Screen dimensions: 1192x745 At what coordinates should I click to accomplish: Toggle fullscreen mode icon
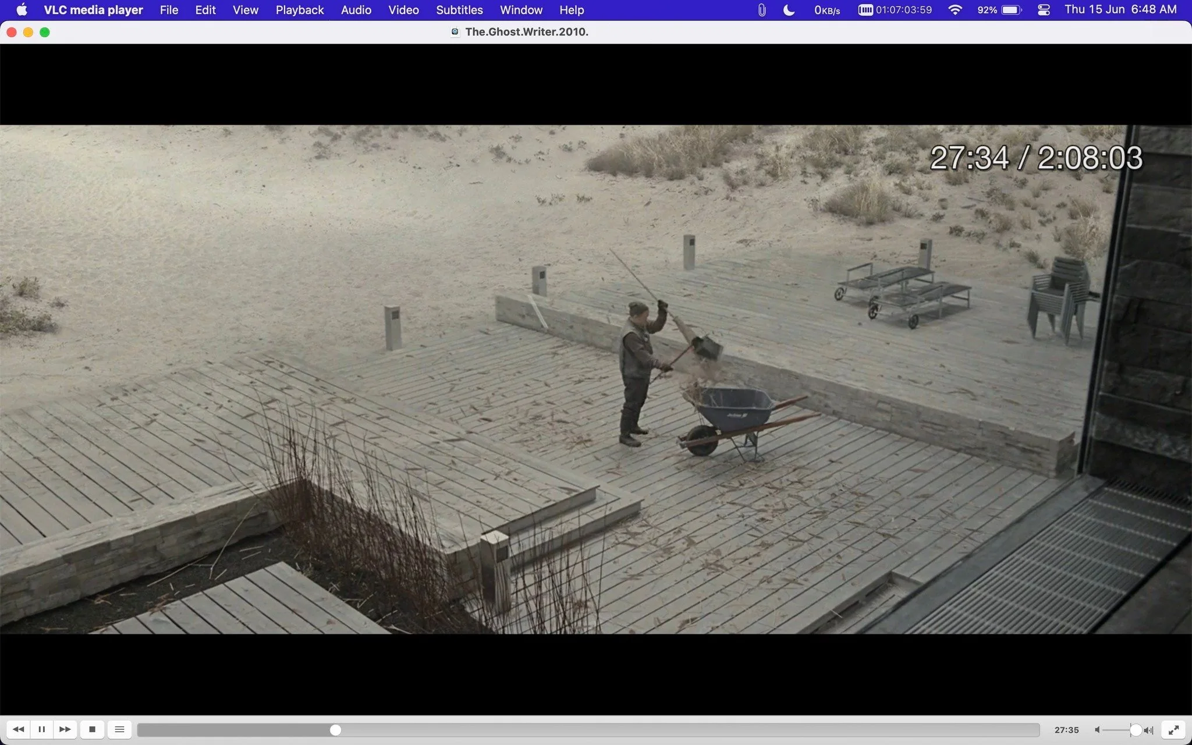click(x=1174, y=730)
